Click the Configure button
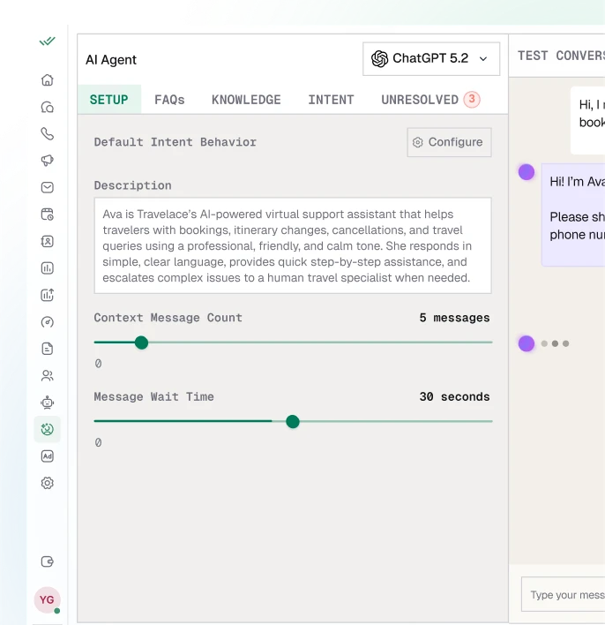605x625 pixels. point(449,142)
